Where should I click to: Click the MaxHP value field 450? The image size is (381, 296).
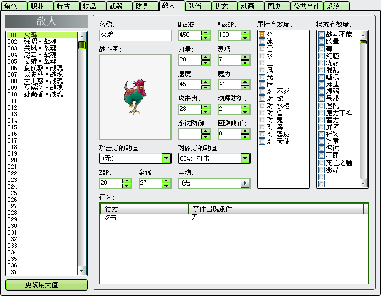(x=190, y=35)
